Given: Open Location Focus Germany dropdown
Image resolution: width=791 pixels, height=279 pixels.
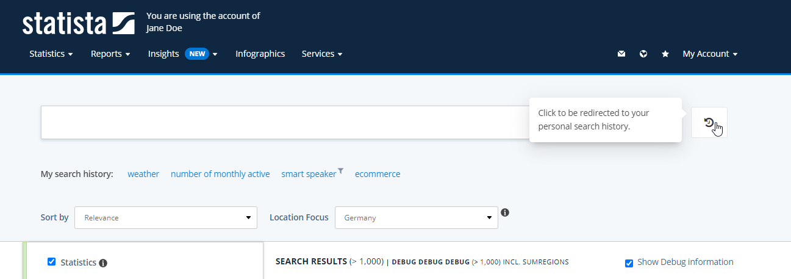Looking at the screenshot, I should point(417,217).
